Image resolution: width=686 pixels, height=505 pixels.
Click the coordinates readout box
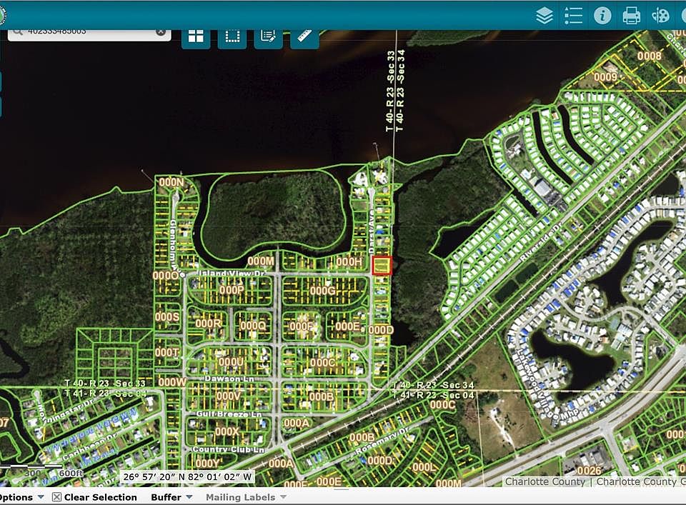187,476
